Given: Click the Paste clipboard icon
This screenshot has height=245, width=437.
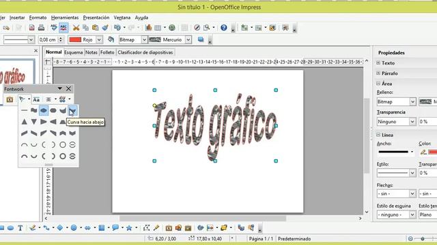Looking at the screenshot, I should click(96, 28).
